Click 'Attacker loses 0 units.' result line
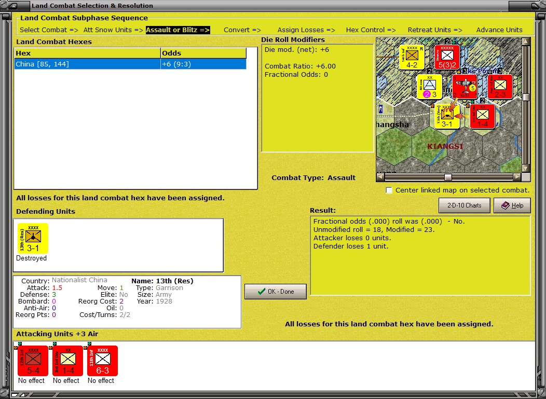 point(352,238)
